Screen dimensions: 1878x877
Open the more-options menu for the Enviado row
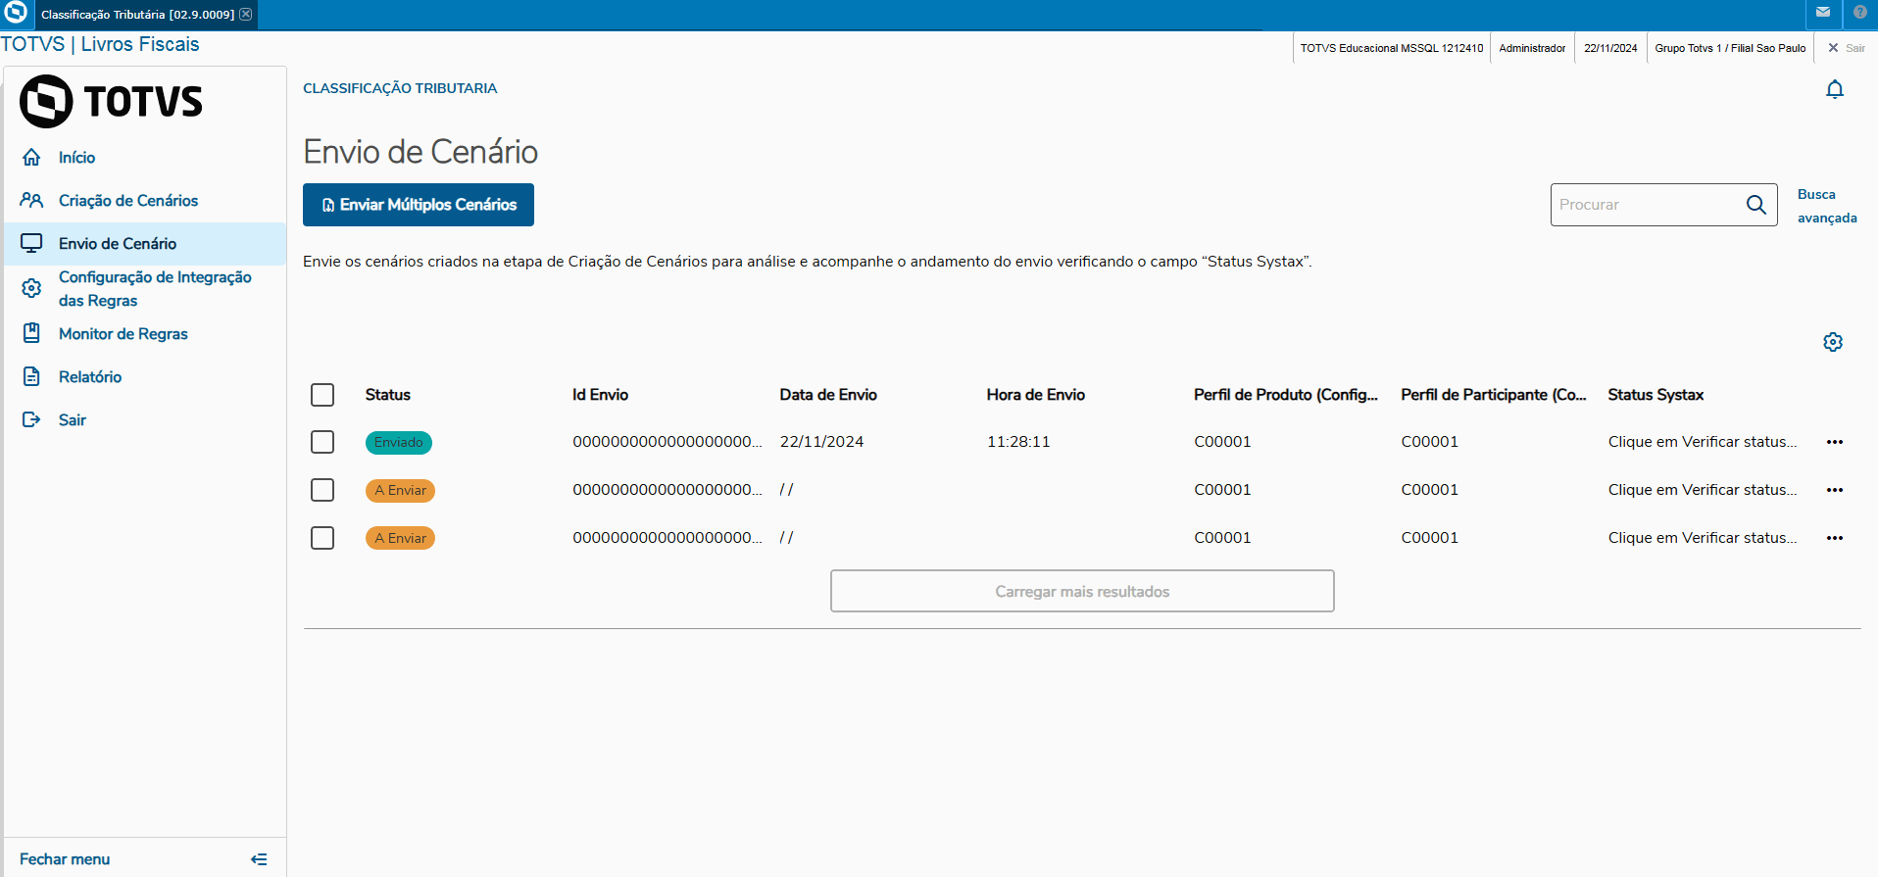1835,442
